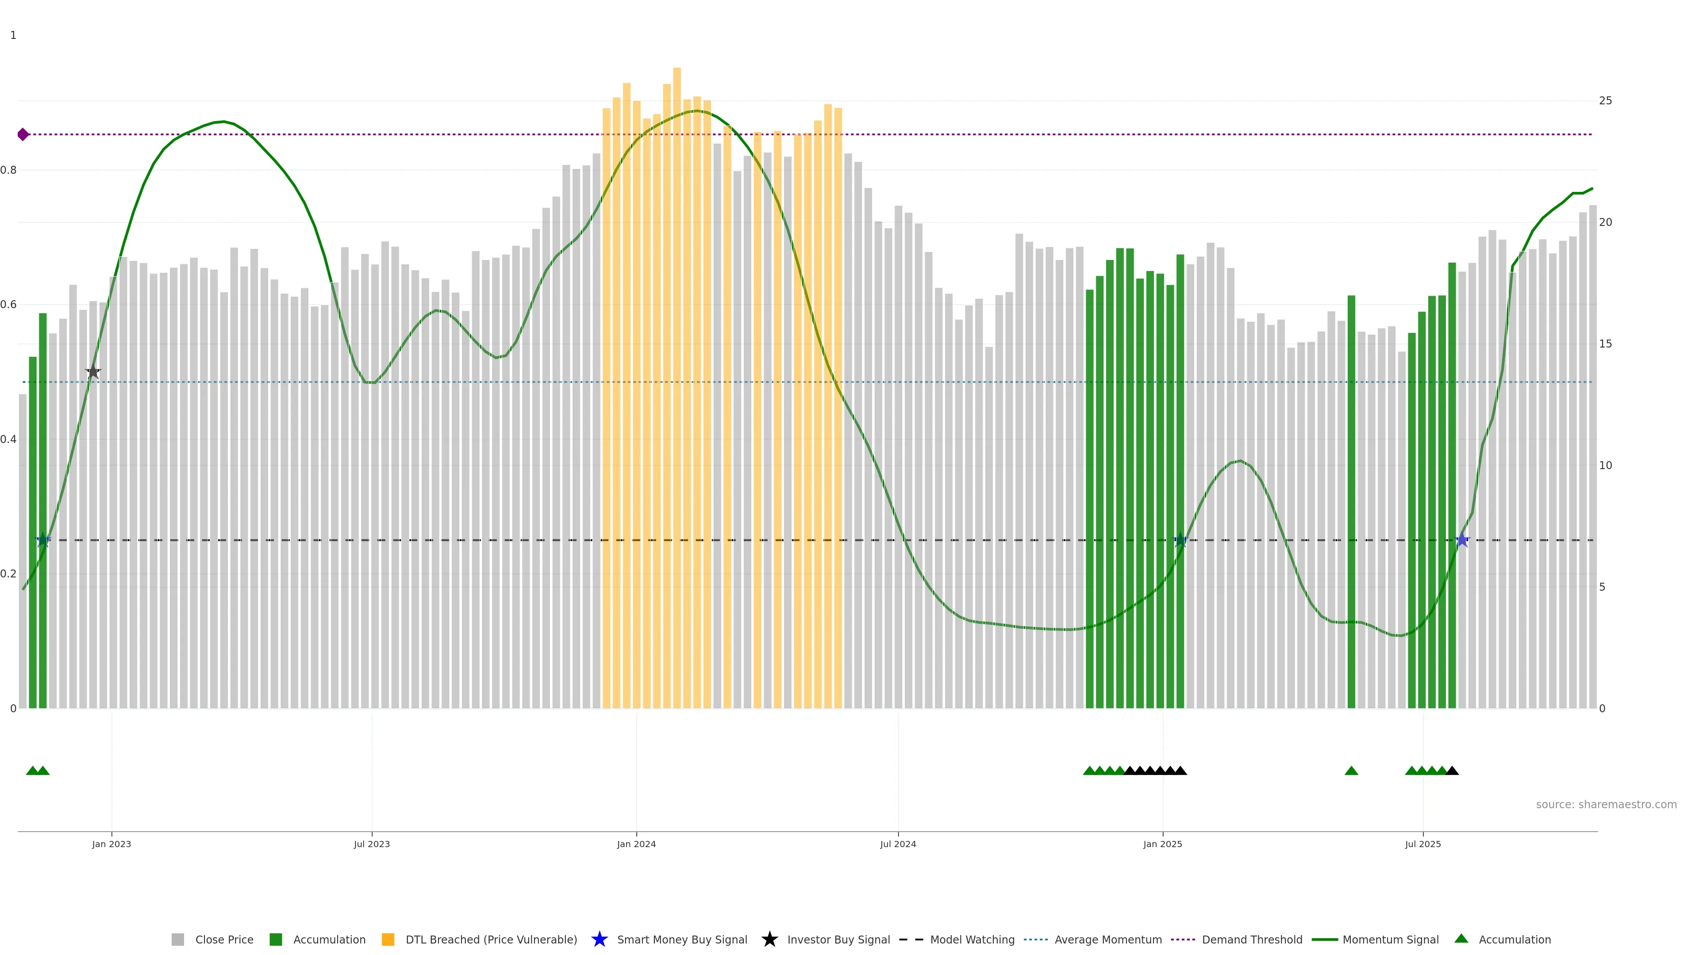Viewport: 1699px width, 955px height.
Task: Click the Jul 2024 axis label
Action: [x=898, y=844]
